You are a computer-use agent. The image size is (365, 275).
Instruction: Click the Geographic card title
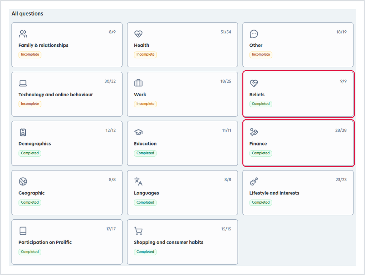pos(31,193)
